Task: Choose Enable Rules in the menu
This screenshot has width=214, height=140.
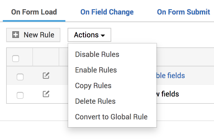Action: pyautogui.click(x=96, y=70)
